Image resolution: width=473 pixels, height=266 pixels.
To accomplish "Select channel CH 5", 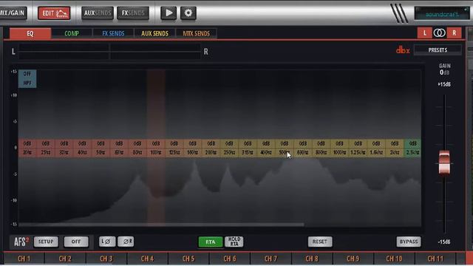I will pyautogui.click(x=188, y=259).
